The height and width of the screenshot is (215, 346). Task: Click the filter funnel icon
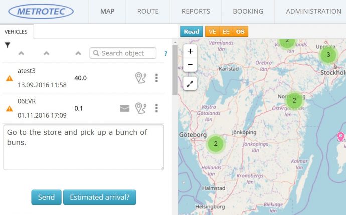point(8,45)
